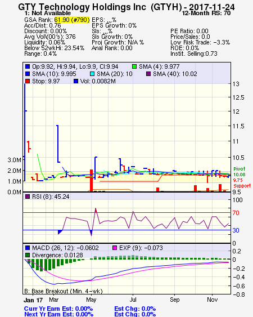Click the cyan SMA (20) legend swatch

pos(92,74)
